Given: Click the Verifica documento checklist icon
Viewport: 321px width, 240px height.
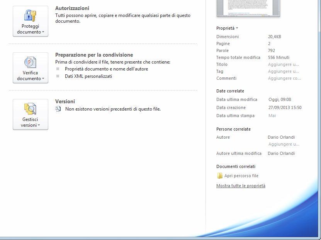Looking at the screenshot, I should click(x=30, y=62).
